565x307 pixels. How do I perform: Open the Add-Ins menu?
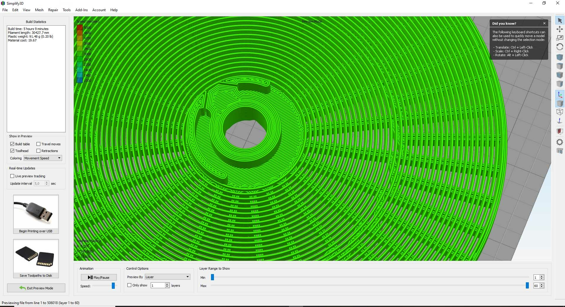click(82, 10)
